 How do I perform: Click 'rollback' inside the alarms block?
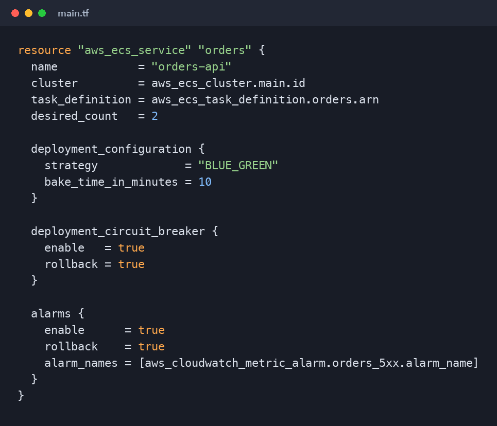(x=71, y=347)
